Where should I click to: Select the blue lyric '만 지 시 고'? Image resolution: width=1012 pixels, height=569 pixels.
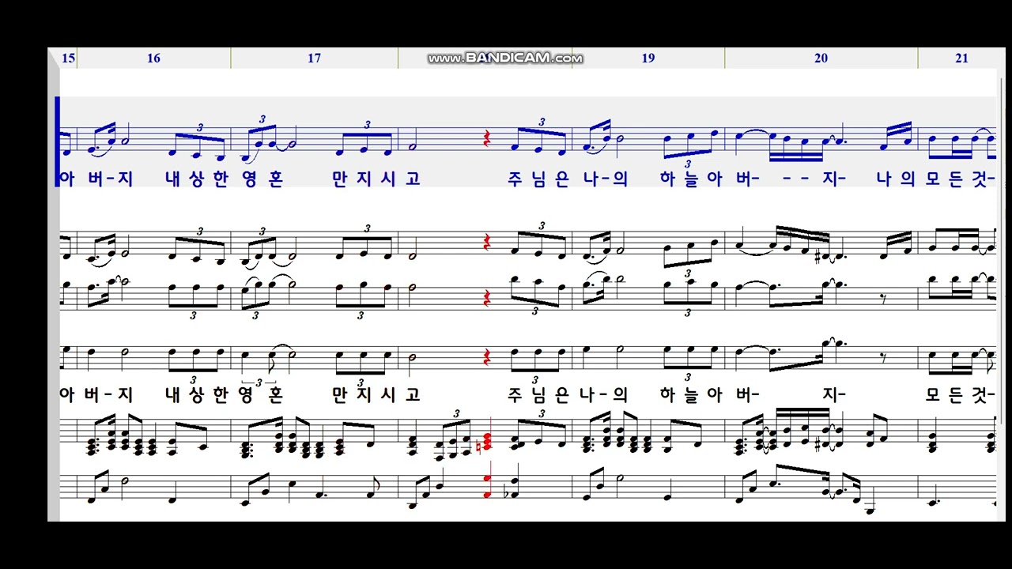[x=376, y=179]
